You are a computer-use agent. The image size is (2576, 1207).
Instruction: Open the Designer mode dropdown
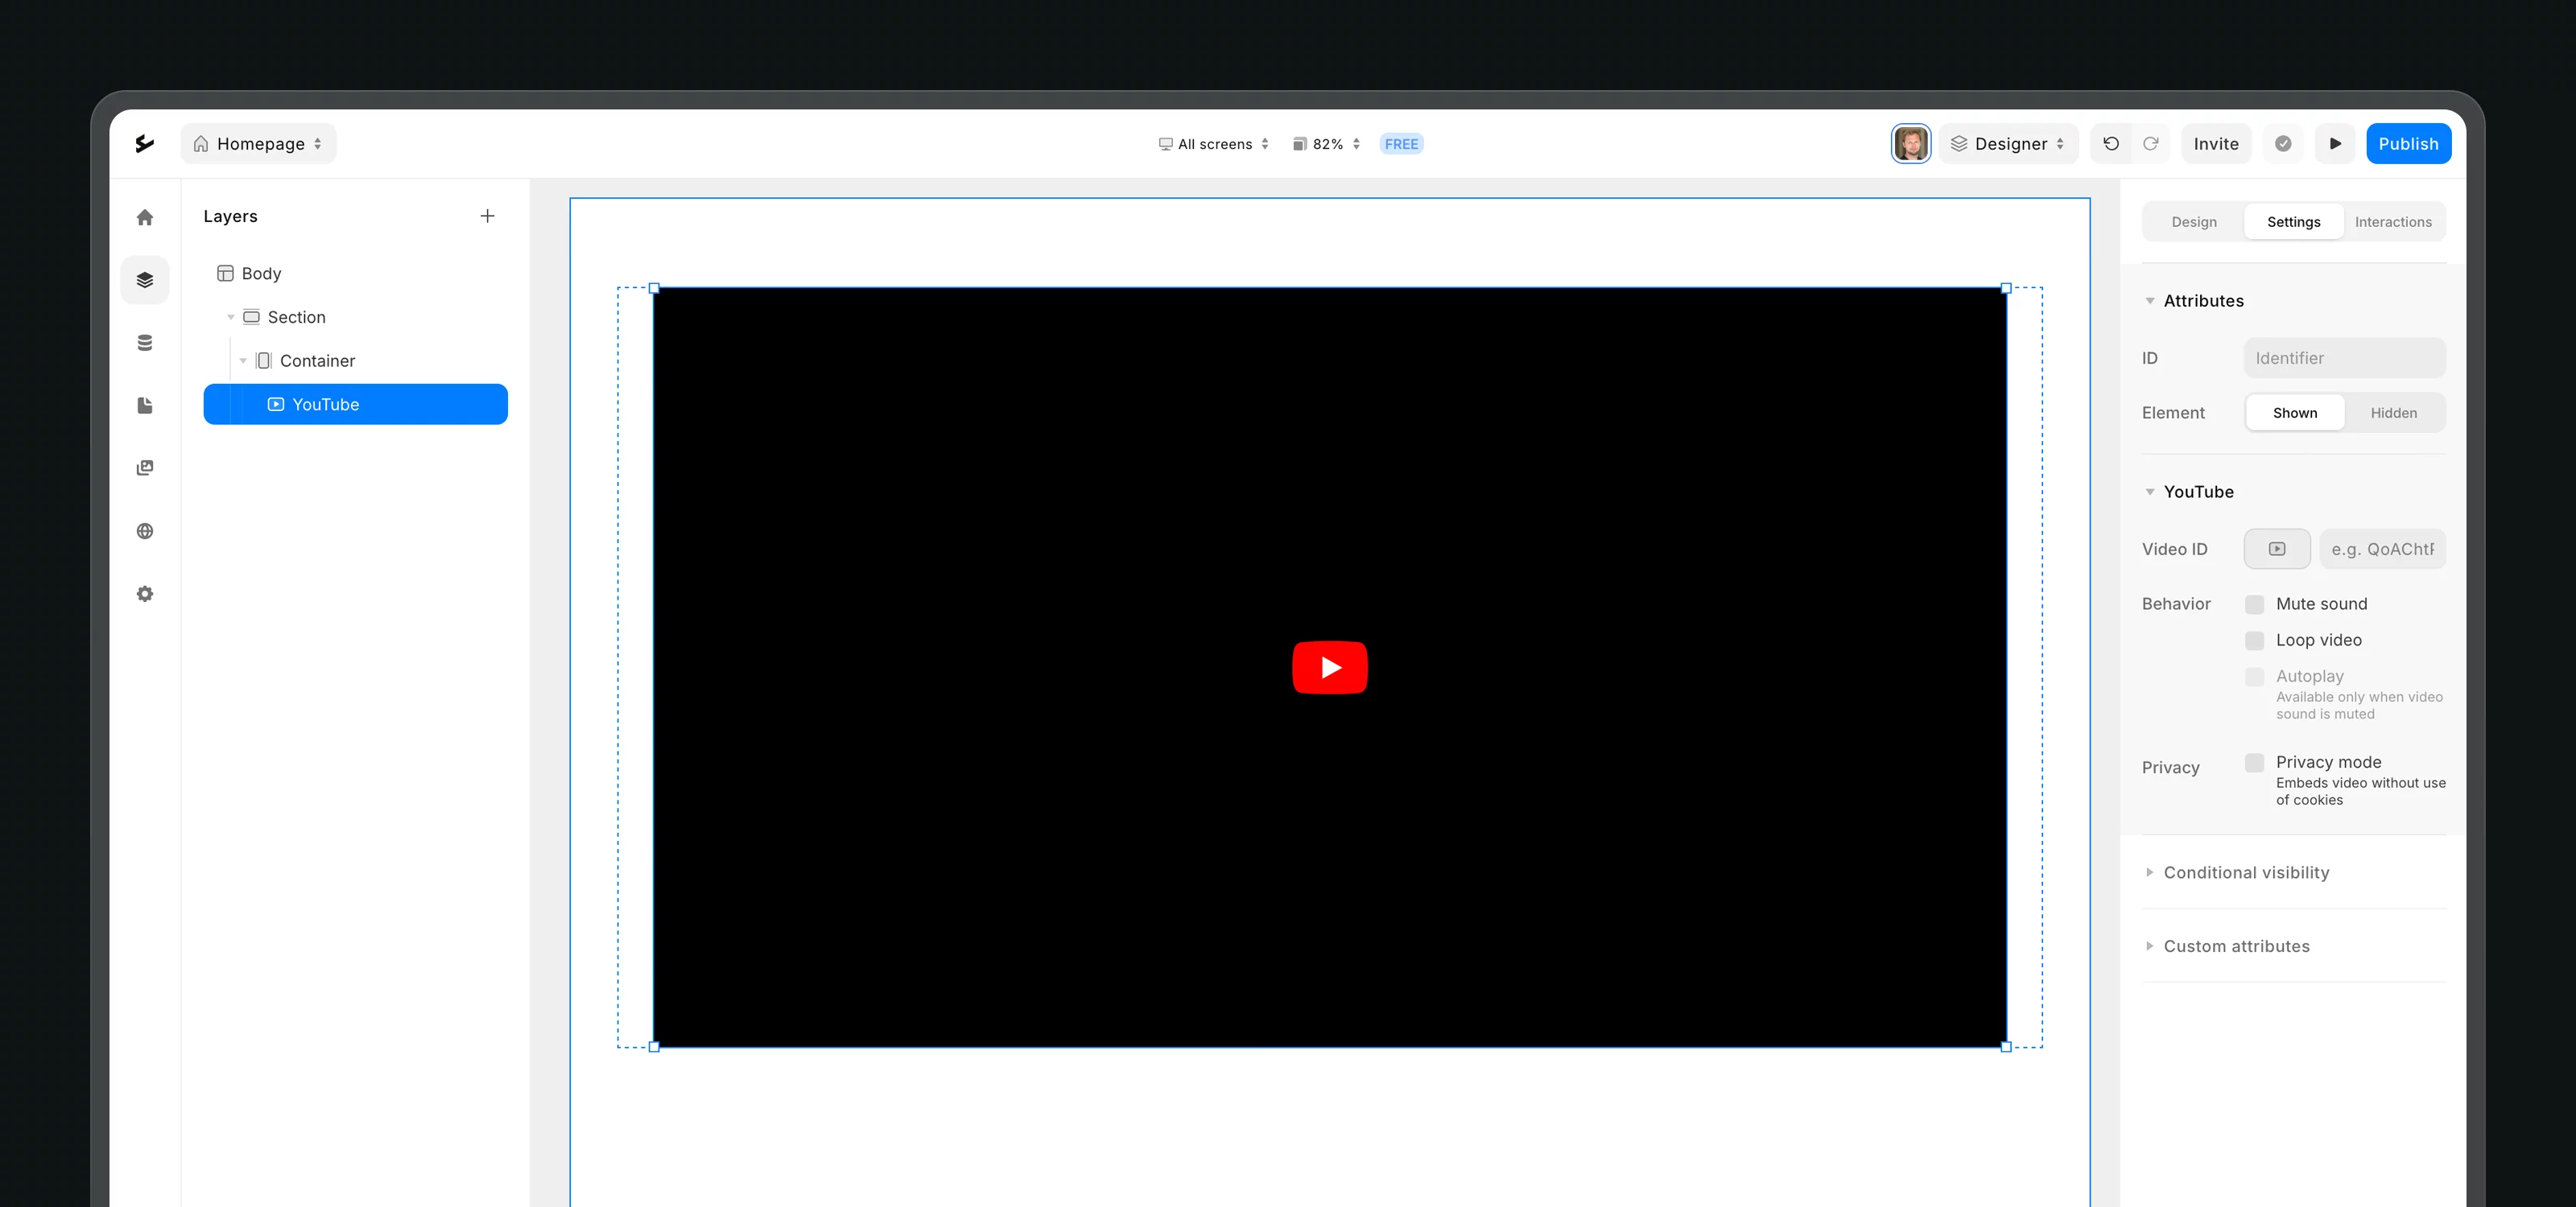(x=2008, y=144)
